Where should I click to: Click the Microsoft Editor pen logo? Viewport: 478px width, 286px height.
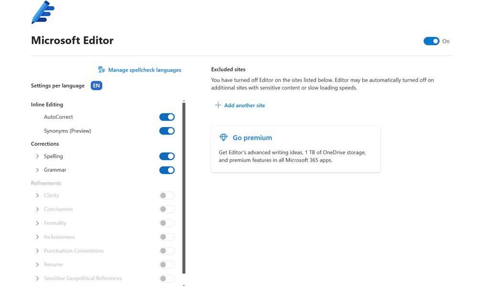pos(43,13)
